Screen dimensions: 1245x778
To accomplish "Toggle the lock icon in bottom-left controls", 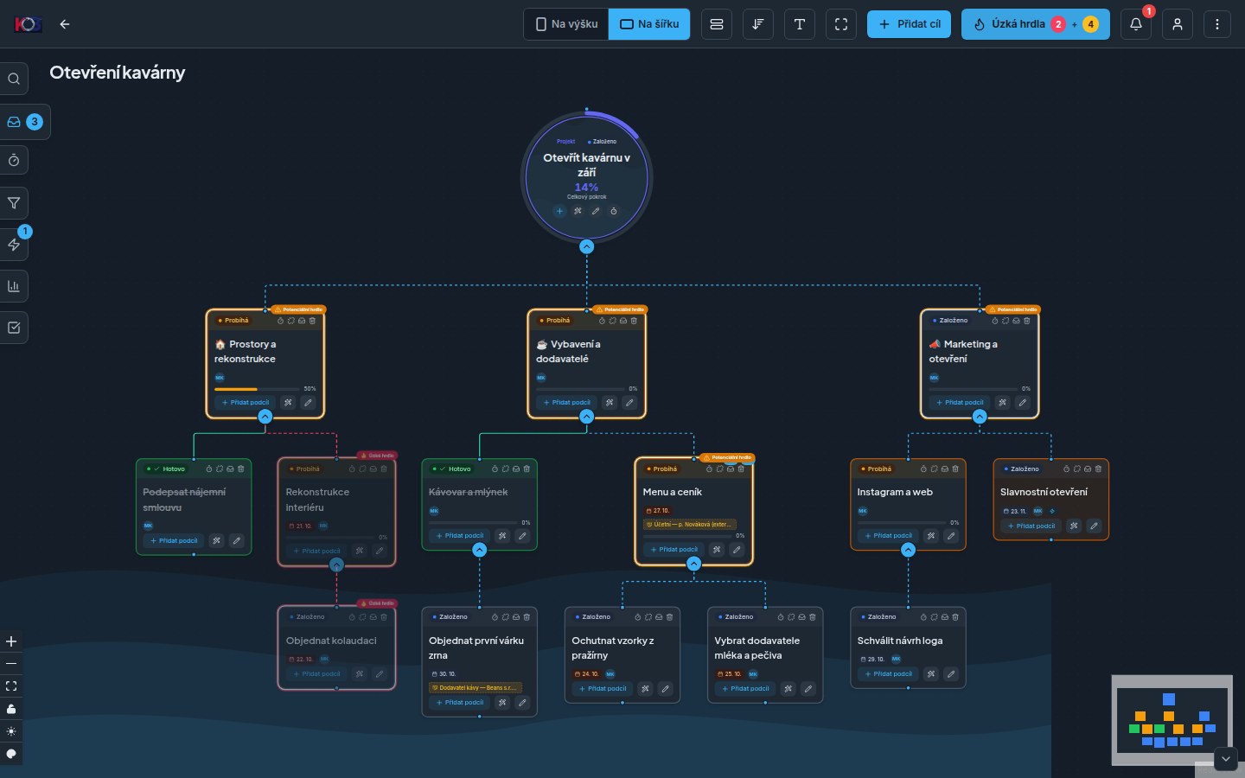I will [11, 709].
